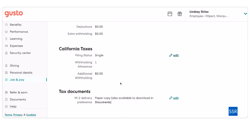Open the Learning sidebar item
Viewport: 250px width, 125px height.
pos(16,39)
